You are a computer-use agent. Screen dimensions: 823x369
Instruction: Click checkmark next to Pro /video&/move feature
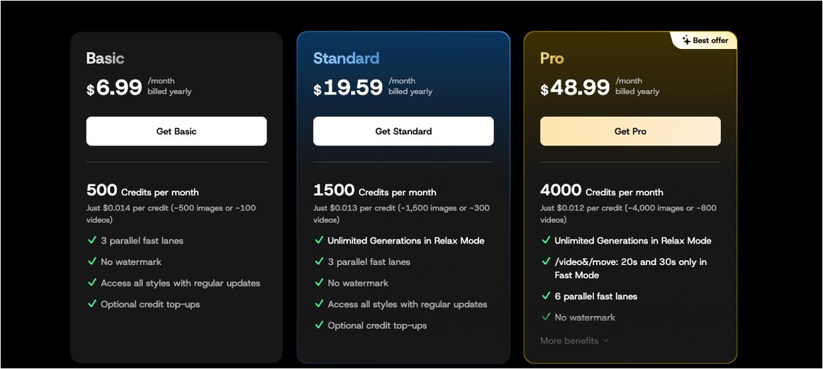(x=546, y=262)
